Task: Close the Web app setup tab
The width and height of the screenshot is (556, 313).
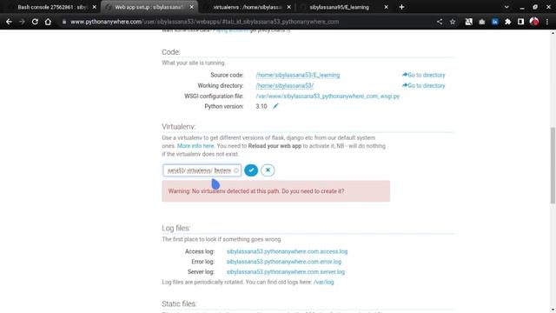Action: tap(191, 7)
